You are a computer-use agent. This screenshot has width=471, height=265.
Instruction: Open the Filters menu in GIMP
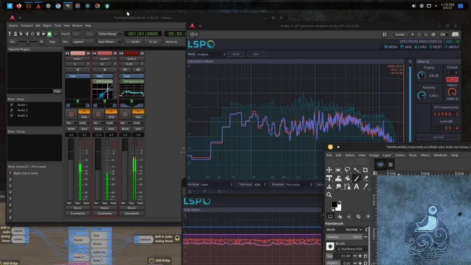[425, 155]
